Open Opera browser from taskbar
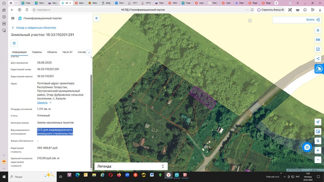Viewport: 324px width, 182px height. tap(111, 175)
